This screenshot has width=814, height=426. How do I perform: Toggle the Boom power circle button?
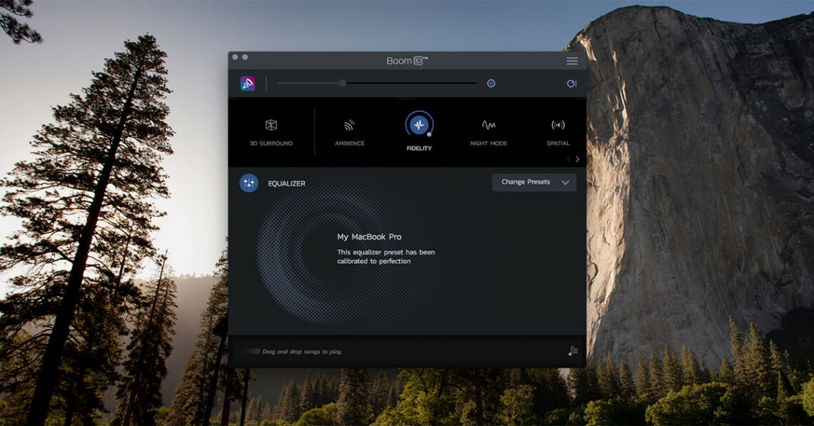pos(491,83)
